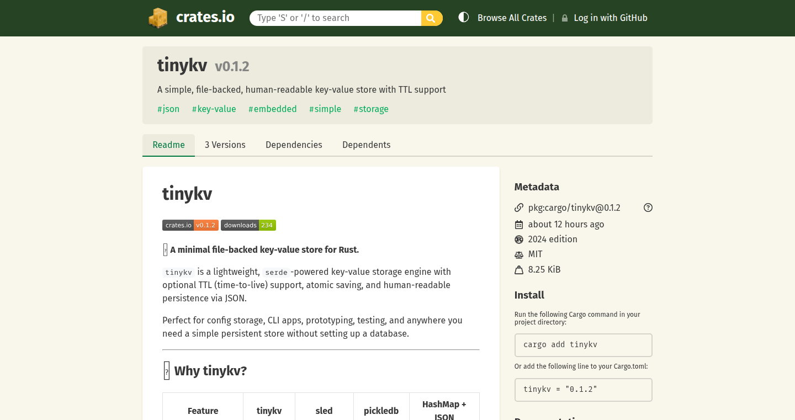Toggle the color theme half-circle icon

[464, 18]
